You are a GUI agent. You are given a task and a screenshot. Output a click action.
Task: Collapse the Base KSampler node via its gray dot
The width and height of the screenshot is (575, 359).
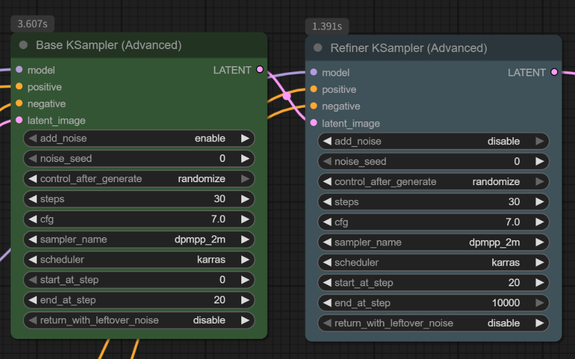click(23, 45)
